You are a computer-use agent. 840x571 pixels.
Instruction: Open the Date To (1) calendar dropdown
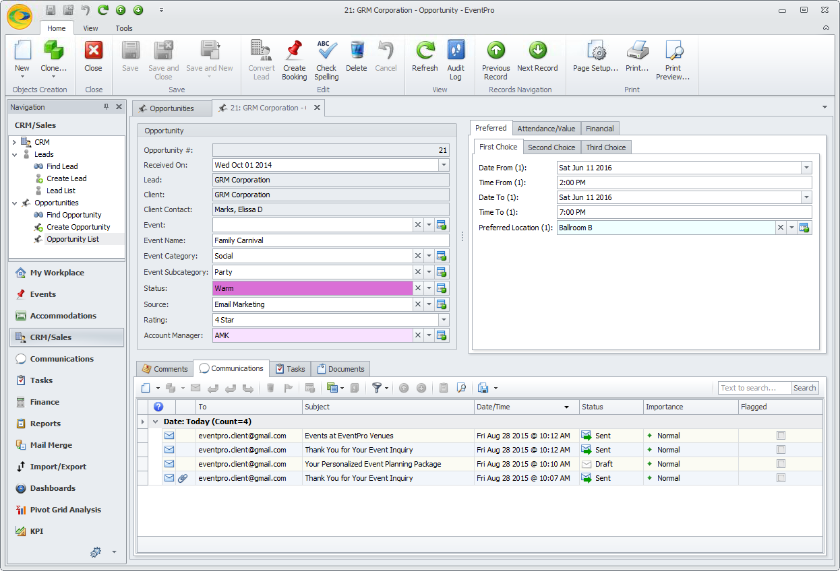[x=806, y=197]
